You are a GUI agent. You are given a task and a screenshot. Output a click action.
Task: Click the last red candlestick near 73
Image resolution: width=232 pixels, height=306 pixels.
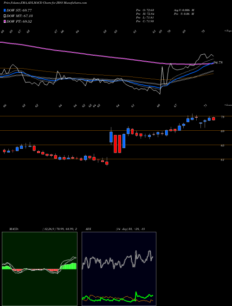[213, 119]
